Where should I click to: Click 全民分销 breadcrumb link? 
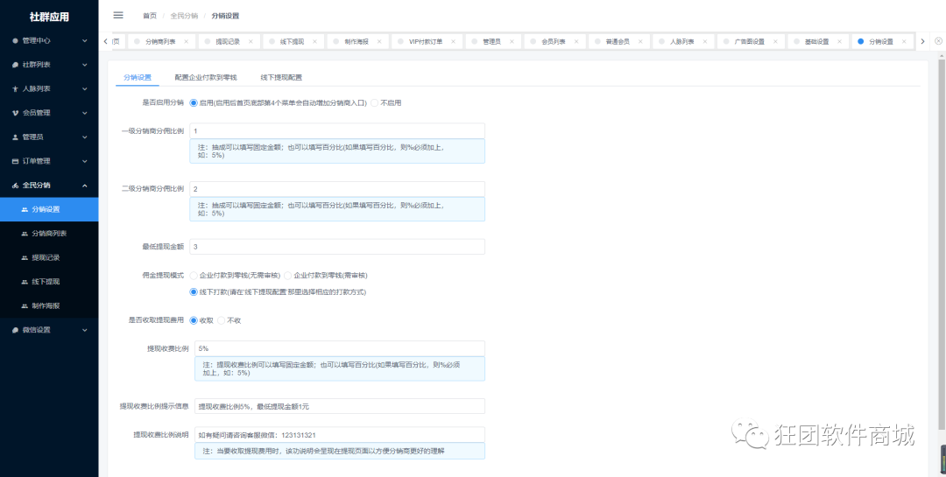184,16
